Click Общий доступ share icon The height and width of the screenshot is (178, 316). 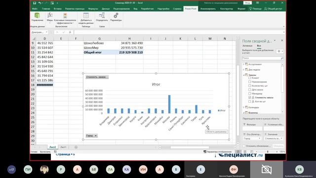tap(266, 9)
